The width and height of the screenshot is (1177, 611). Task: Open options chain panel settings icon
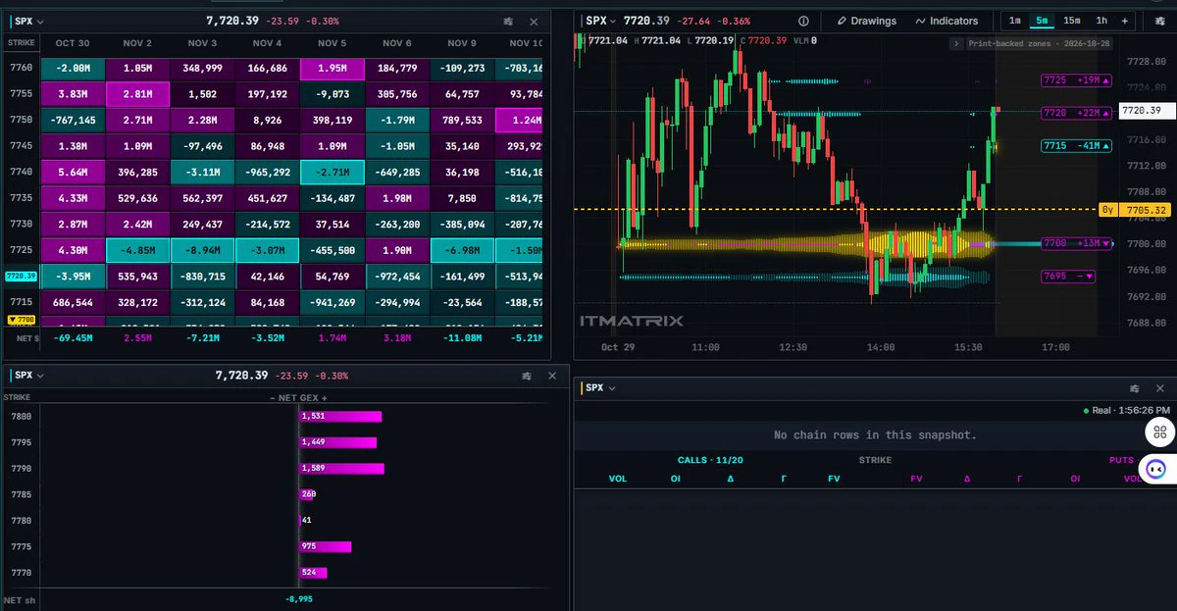pos(1135,388)
